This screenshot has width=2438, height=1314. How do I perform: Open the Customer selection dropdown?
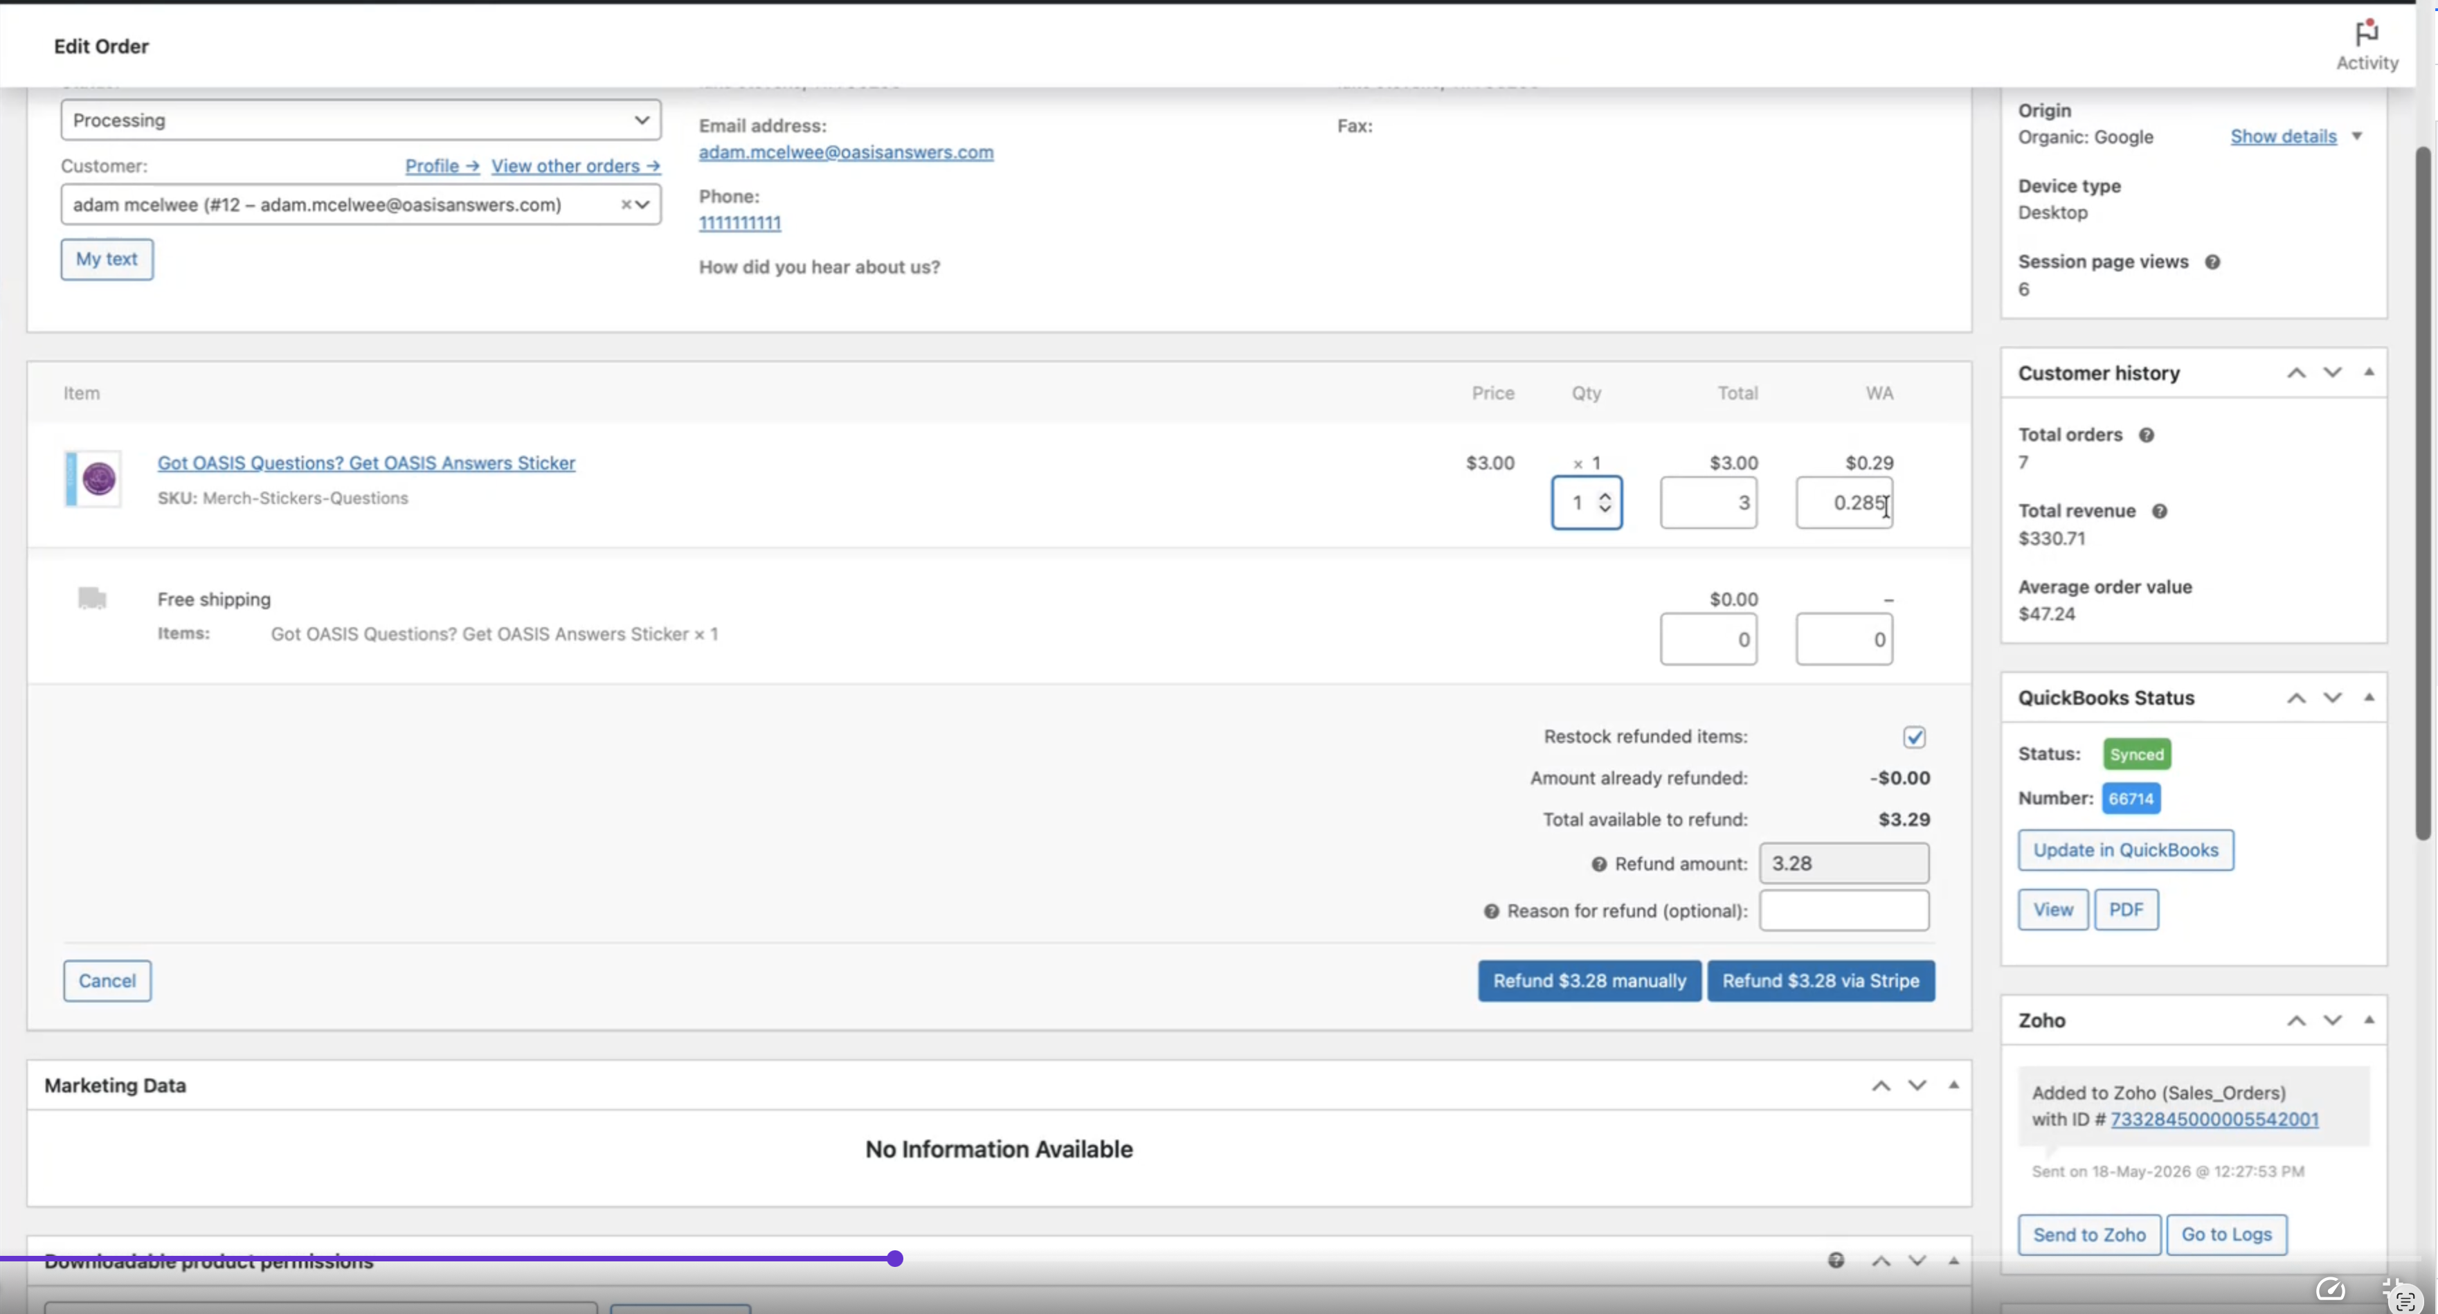[x=361, y=204]
